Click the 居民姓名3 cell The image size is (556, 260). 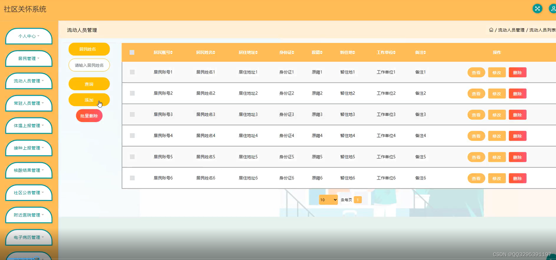(206, 114)
